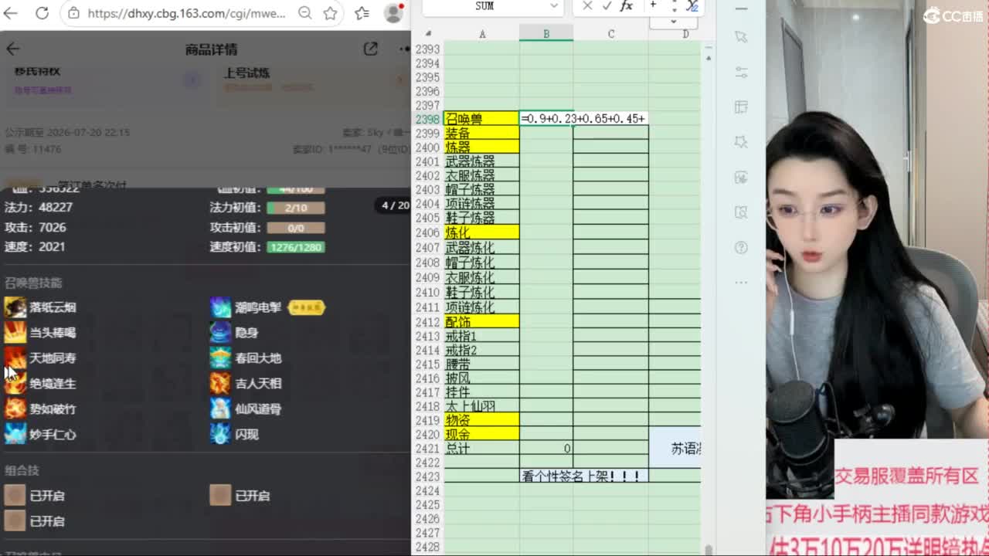Click the 法力初值 bar showing 2/10
The image size is (989, 556).
pyautogui.click(x=296, y=208)
